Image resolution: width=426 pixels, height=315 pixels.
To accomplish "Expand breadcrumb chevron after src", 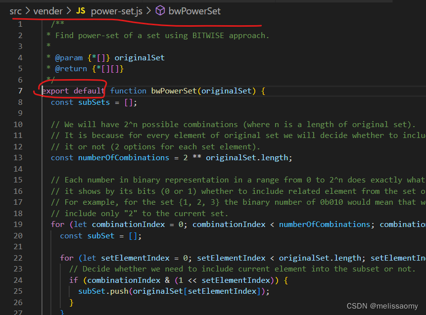I will point(27,11).
